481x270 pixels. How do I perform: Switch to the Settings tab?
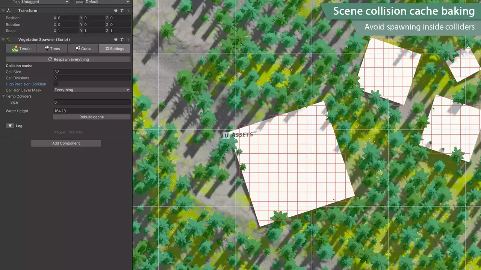click(x=114, y=48)
